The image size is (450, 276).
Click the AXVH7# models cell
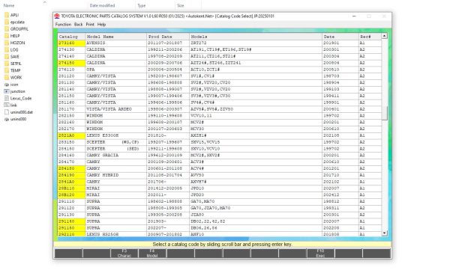(x=256, y=182)
